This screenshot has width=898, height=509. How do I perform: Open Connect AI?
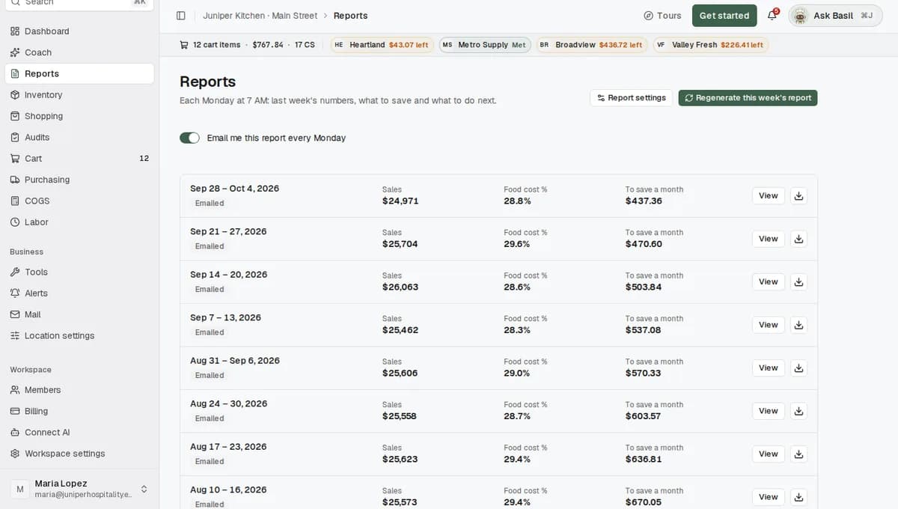(x=79, y=432)
